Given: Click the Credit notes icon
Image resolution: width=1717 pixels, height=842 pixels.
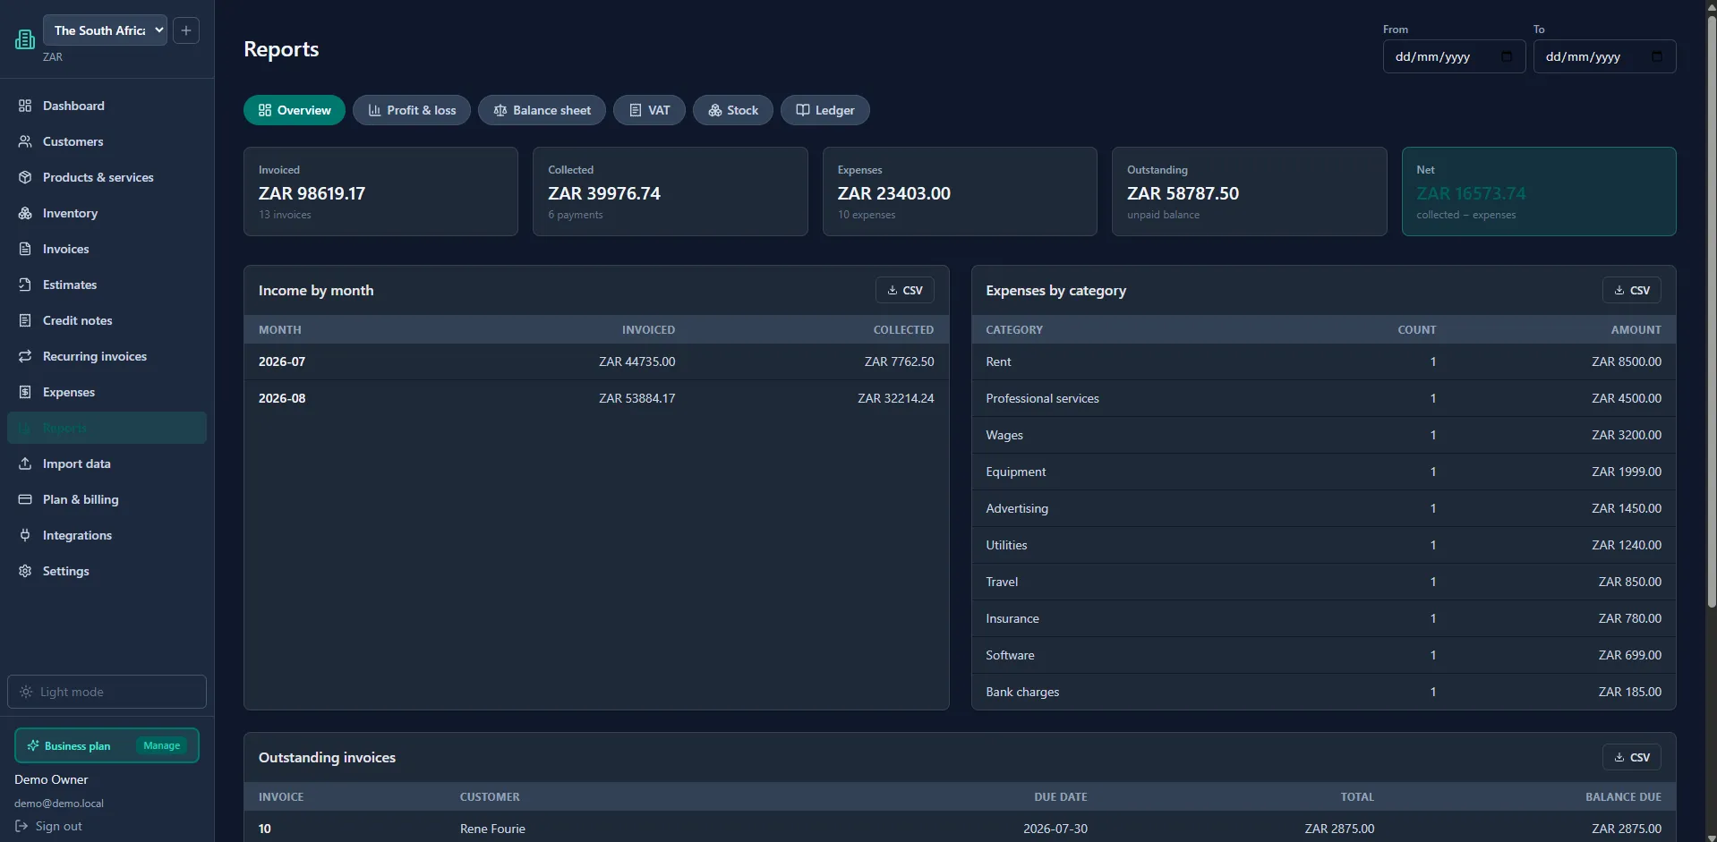Looking at the screenshot, I should pos(25,320).
